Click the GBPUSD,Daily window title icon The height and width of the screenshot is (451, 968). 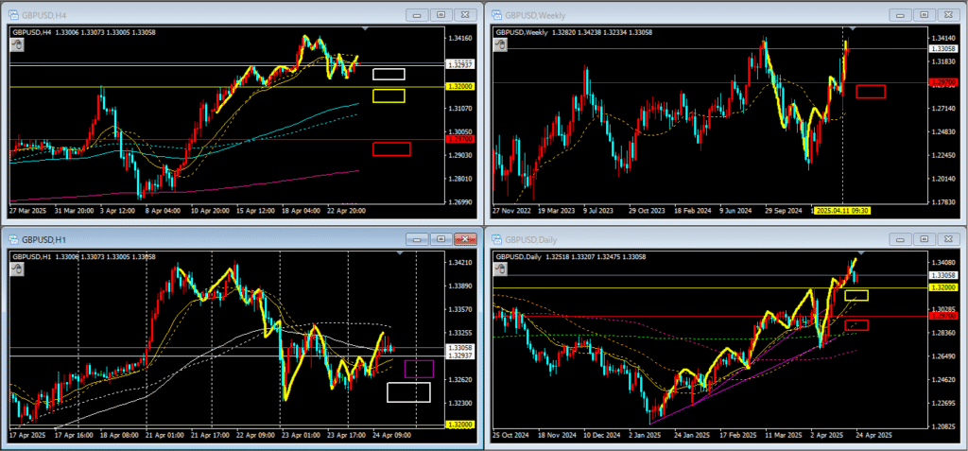(496, 240)
